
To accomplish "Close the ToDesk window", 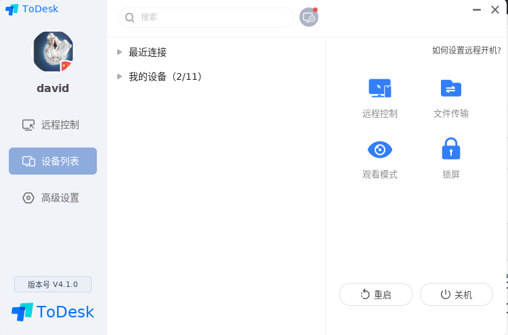I will [496, 9].
